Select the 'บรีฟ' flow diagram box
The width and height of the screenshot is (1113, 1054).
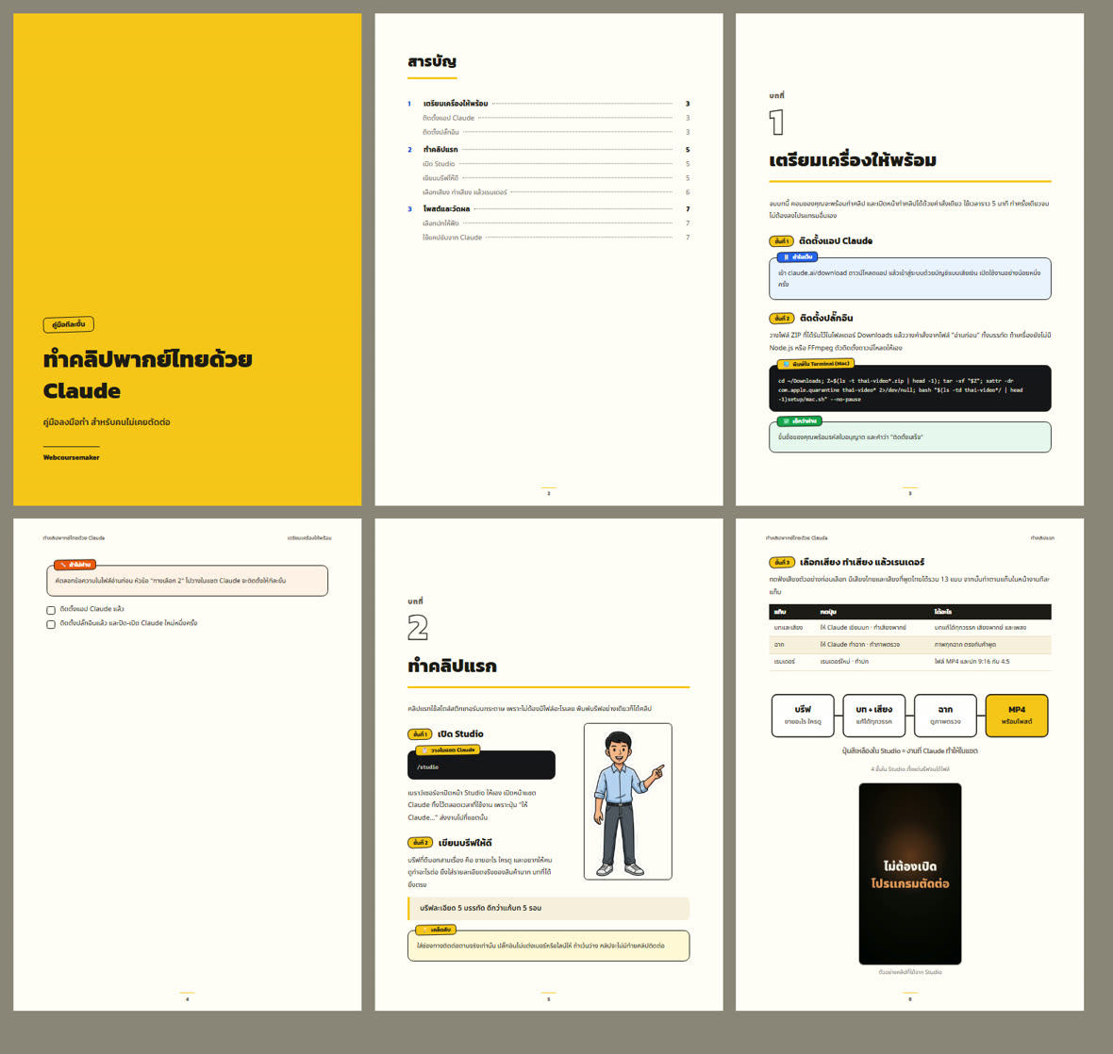803,716
